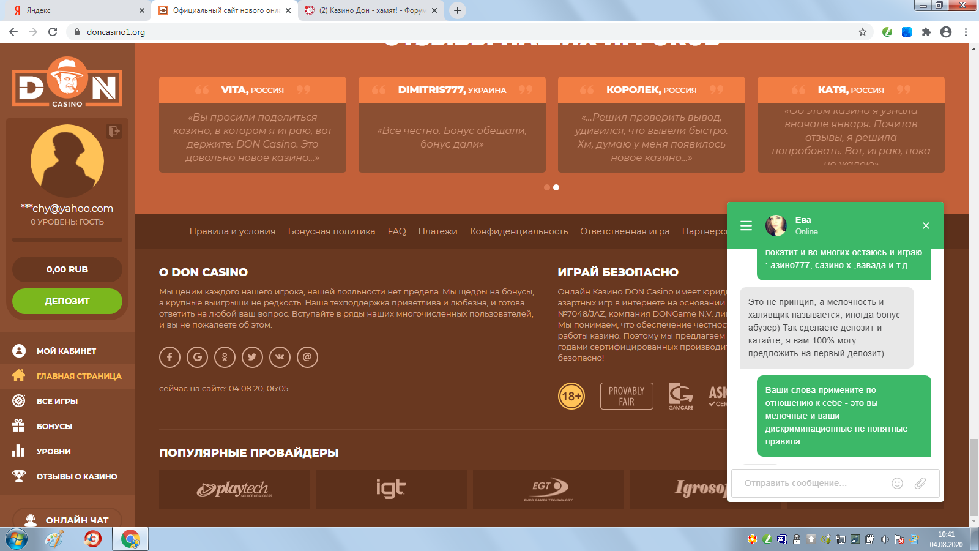Click the address bar URL doncasino1.org
The width and height of the screenshot is (979, 551).
click(116, 32)
